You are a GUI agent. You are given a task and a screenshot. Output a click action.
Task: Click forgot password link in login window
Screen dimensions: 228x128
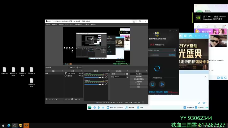[x=172, y=55]
